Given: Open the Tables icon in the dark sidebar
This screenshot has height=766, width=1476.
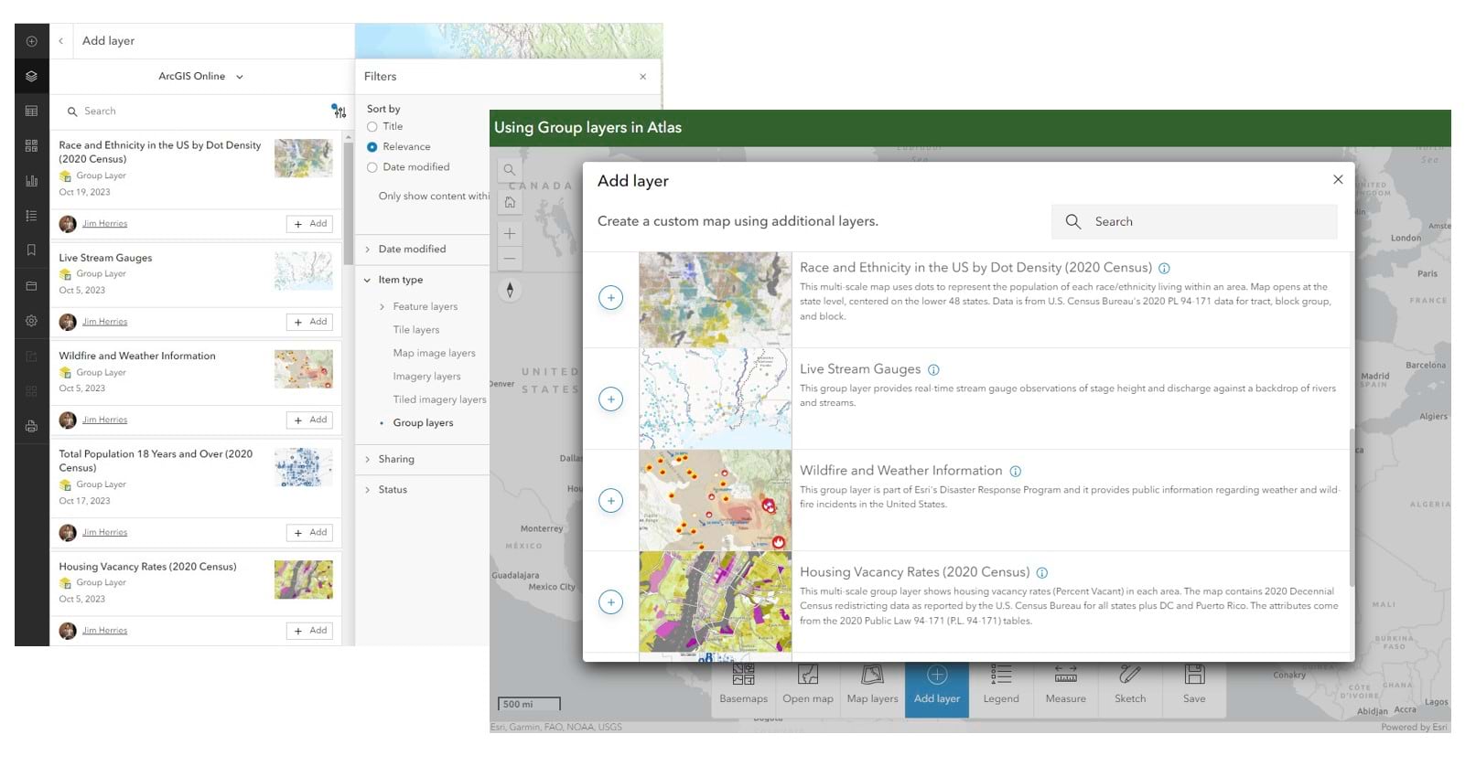Looking at the screenshot, I should [31, 111].
